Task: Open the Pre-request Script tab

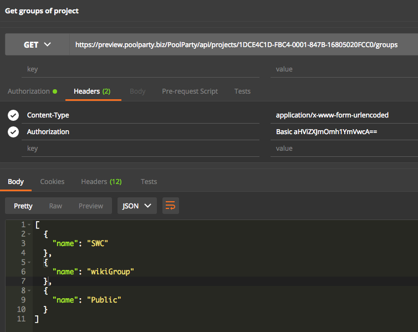Action: pyautogui.click(x=190, y=91)
